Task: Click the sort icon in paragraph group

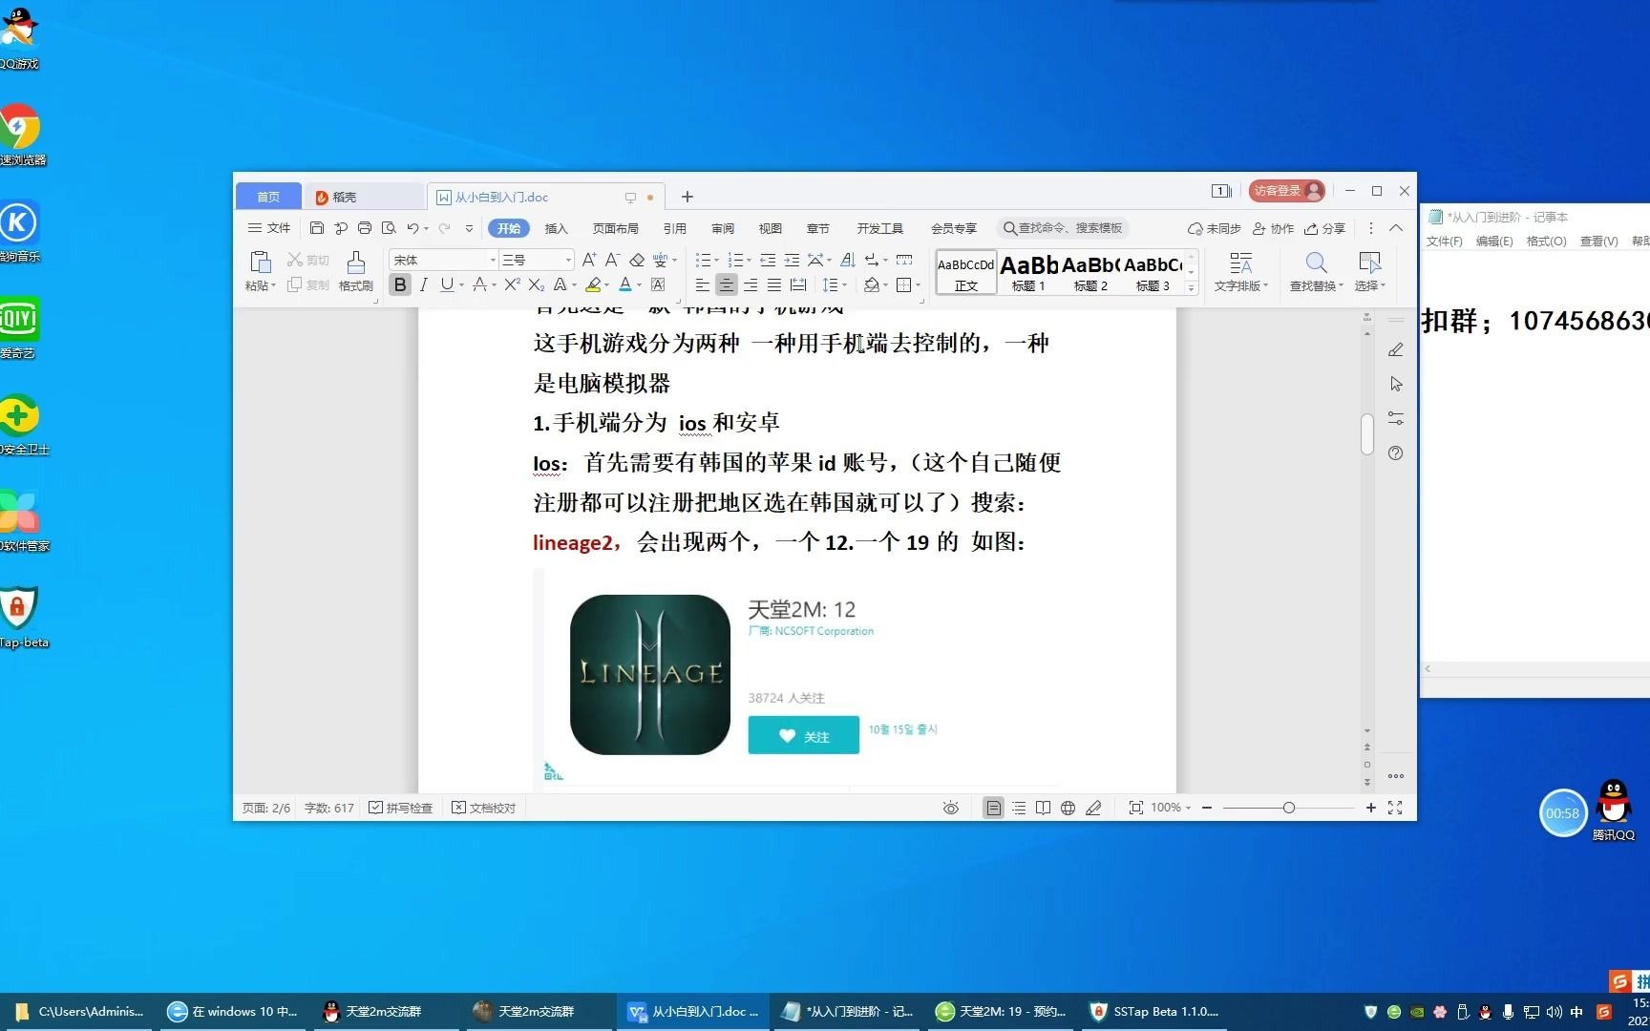Action: pyautogui.click(x=847, y=260)
